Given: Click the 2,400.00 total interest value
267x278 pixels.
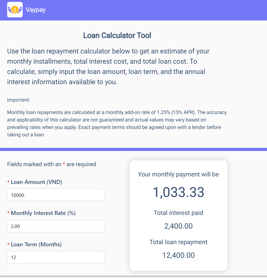Looking at the screenshot, I should click(178, 226).
